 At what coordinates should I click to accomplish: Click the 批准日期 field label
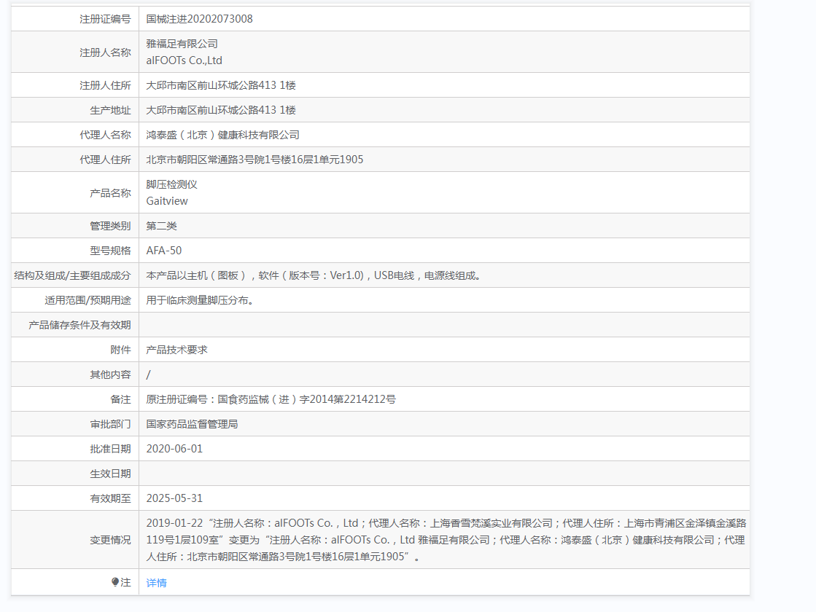click(110, 449)
